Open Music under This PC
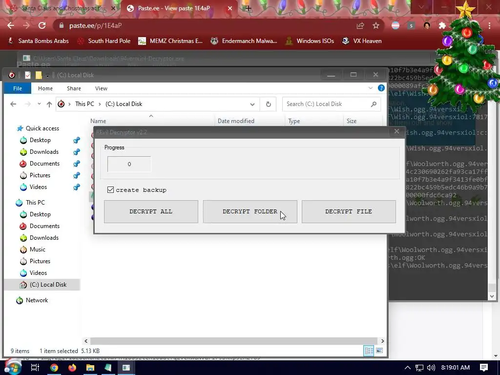 tap(37, 250)
